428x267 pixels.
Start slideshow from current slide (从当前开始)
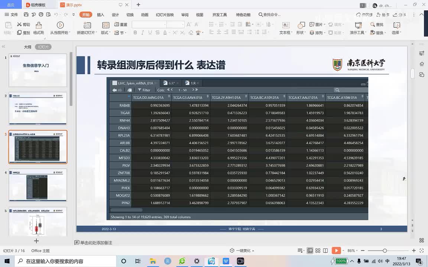pyautogui.click(x=60, y=28)
